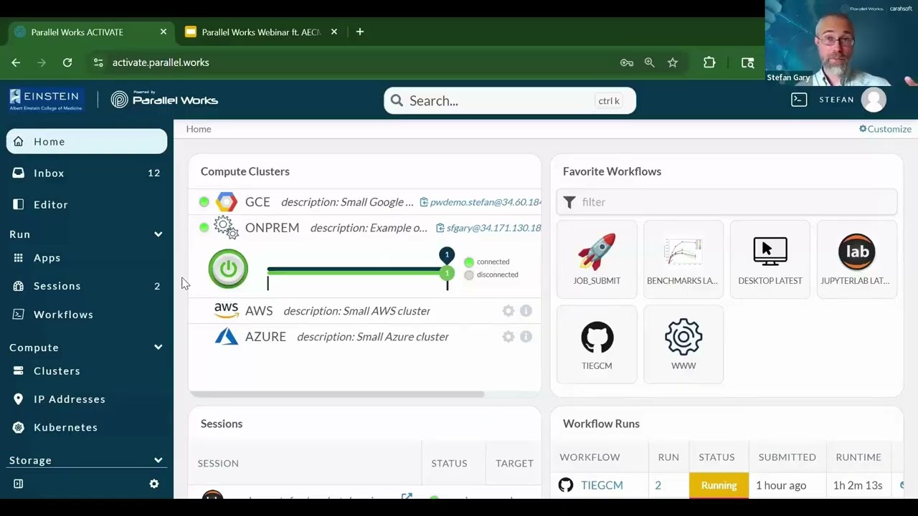Open Kubernetes page
Screen dimensions: 918x516
tap(87, 427)
